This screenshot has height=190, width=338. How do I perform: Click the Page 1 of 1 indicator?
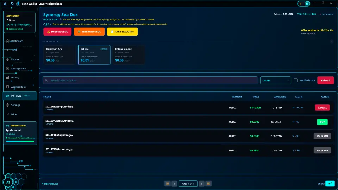pos(188,184)
